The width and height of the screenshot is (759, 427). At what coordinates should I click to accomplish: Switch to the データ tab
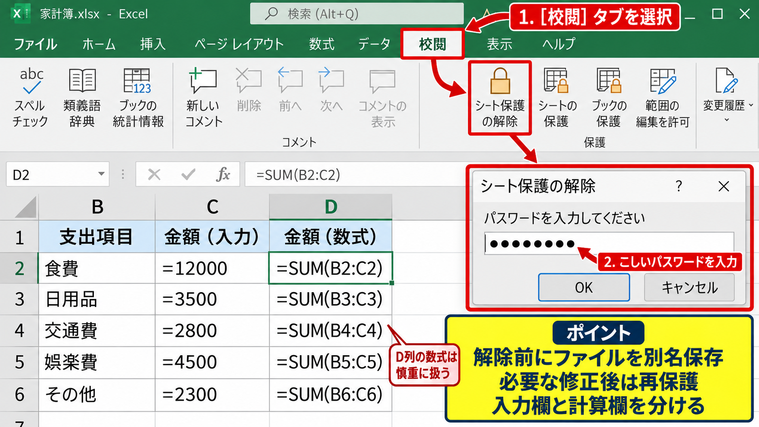374,44
